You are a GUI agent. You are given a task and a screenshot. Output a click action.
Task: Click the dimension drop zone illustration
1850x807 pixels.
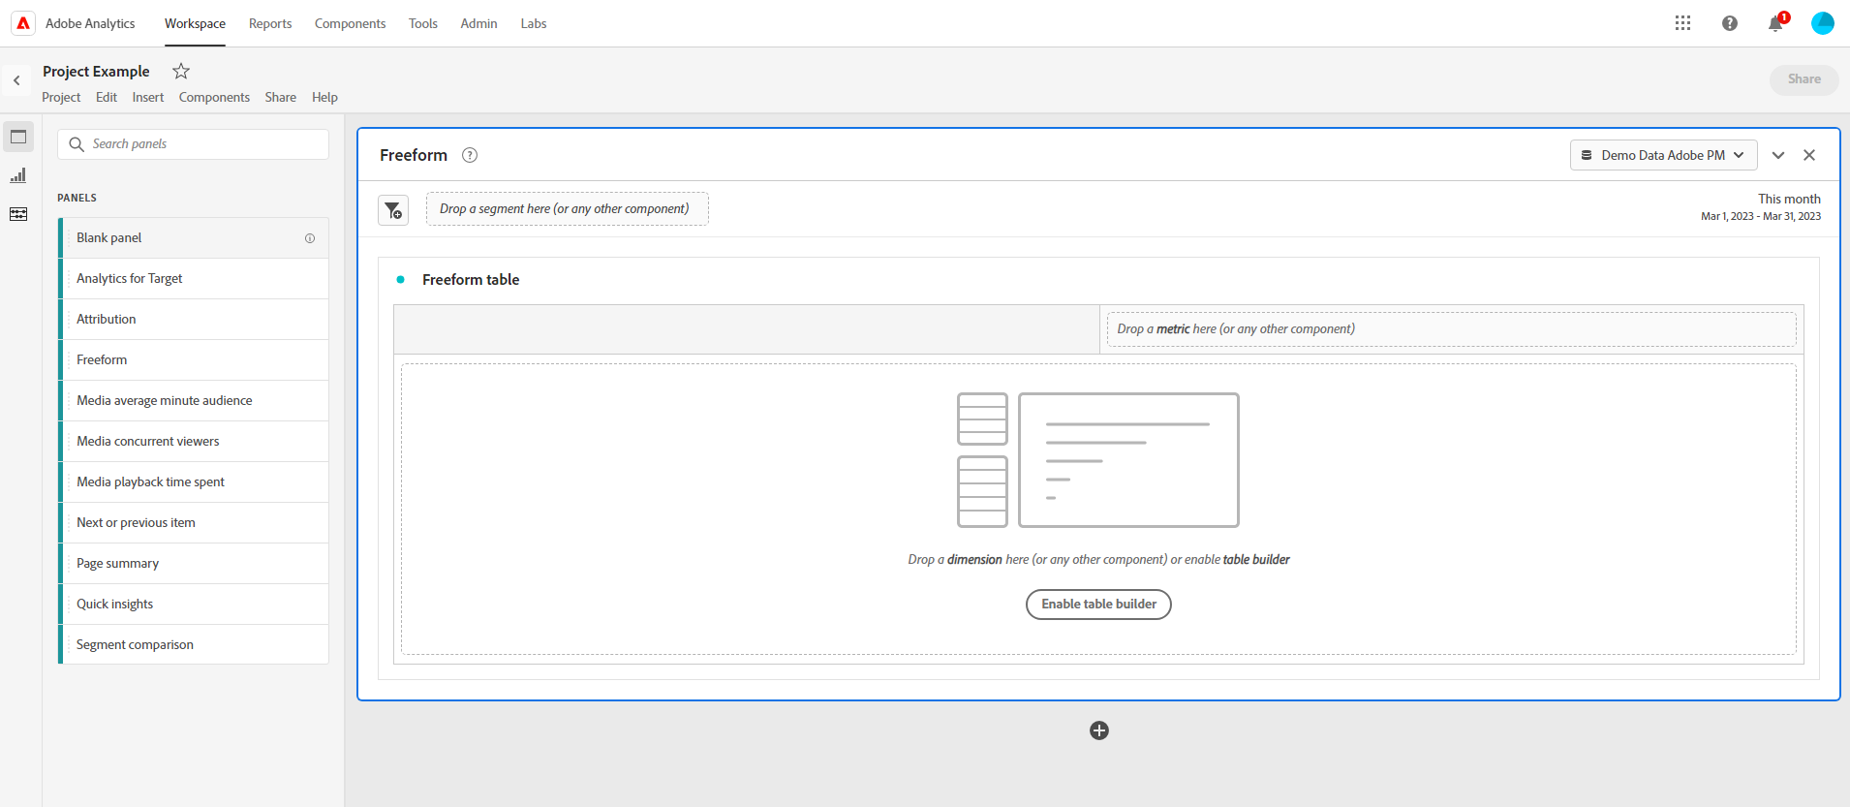coord(1098,460)
